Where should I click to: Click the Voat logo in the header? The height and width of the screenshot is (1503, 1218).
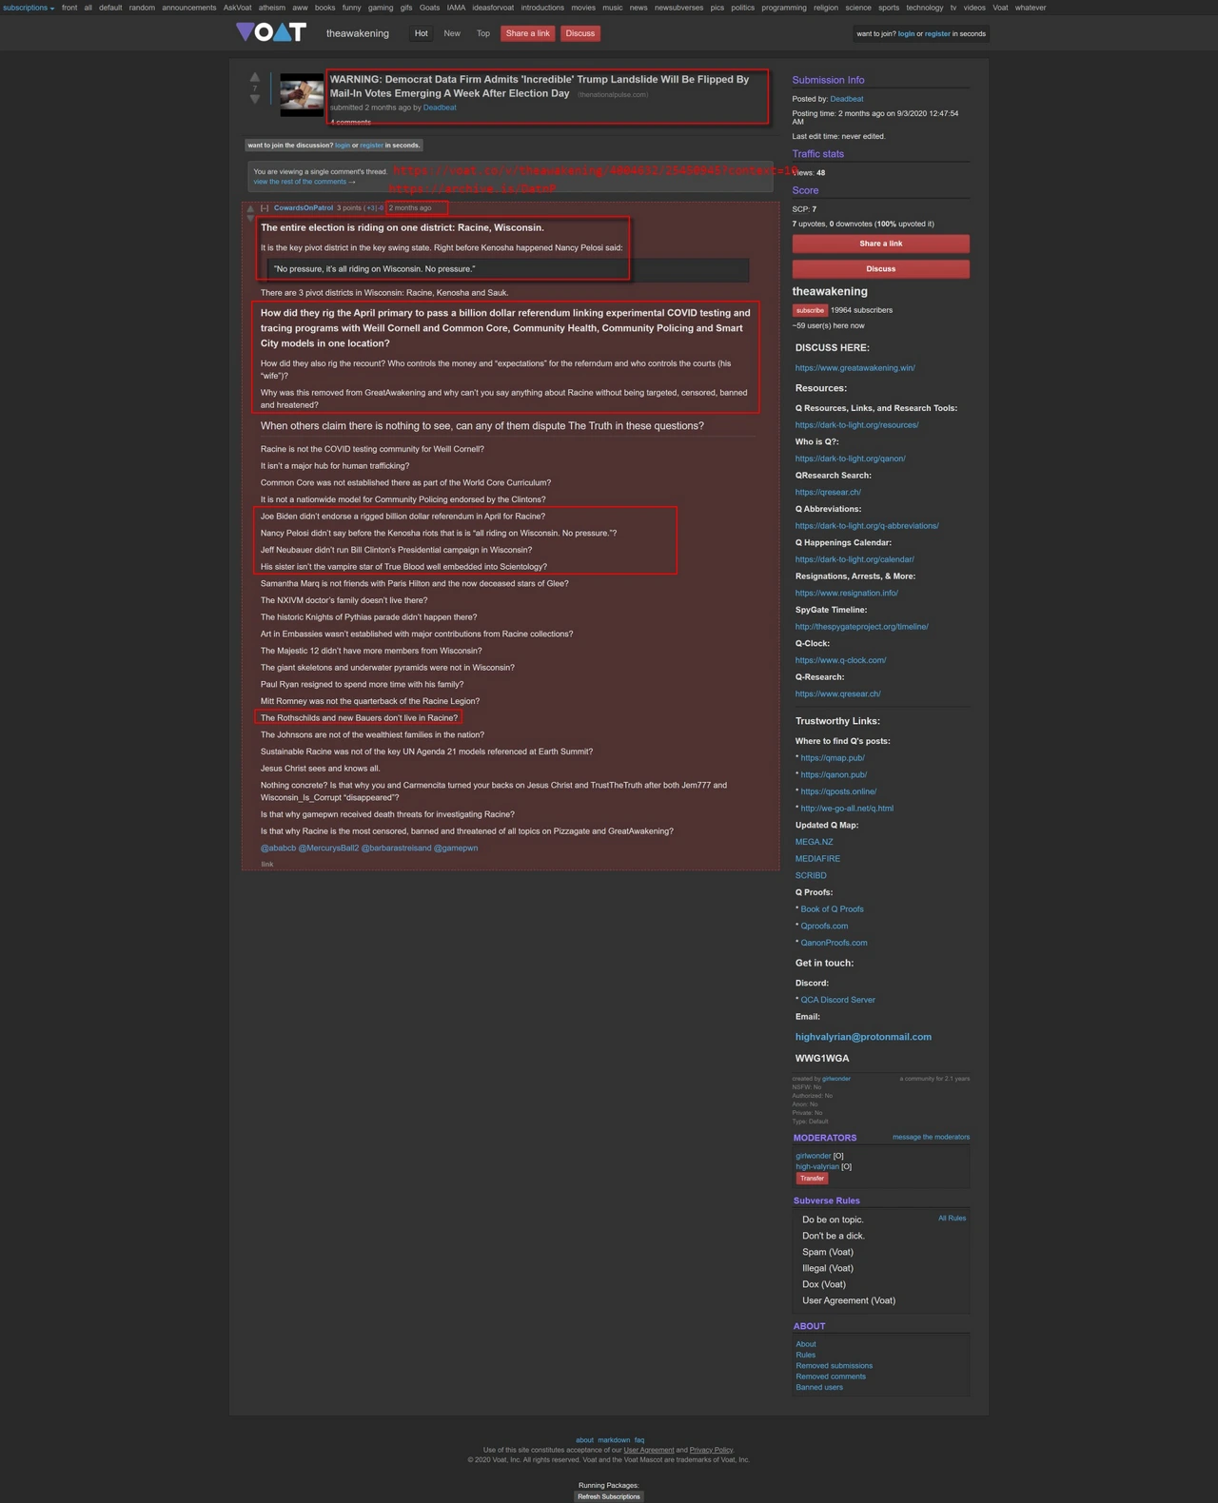pyautogui.click(x=271, y=32)
